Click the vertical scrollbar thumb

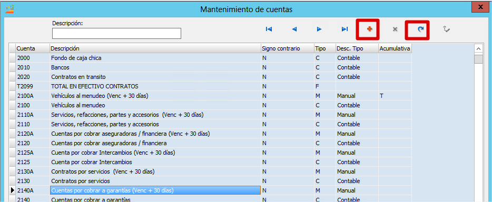(x=478, y=59)
